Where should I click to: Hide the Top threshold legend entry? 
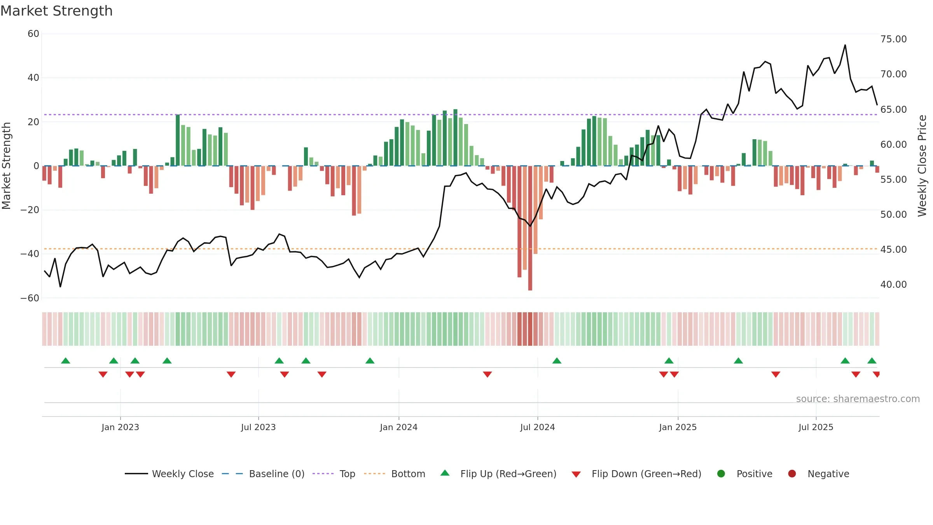pos(334,474)
